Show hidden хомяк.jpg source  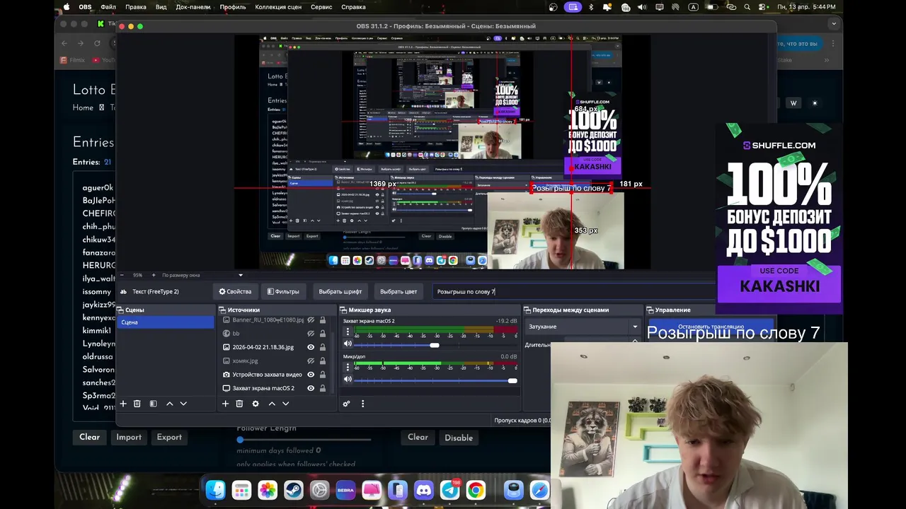point(311,361)
